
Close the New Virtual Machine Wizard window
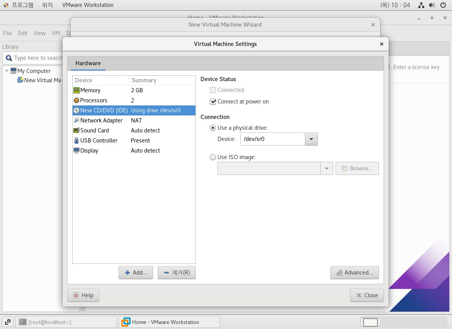click(373, 25)
